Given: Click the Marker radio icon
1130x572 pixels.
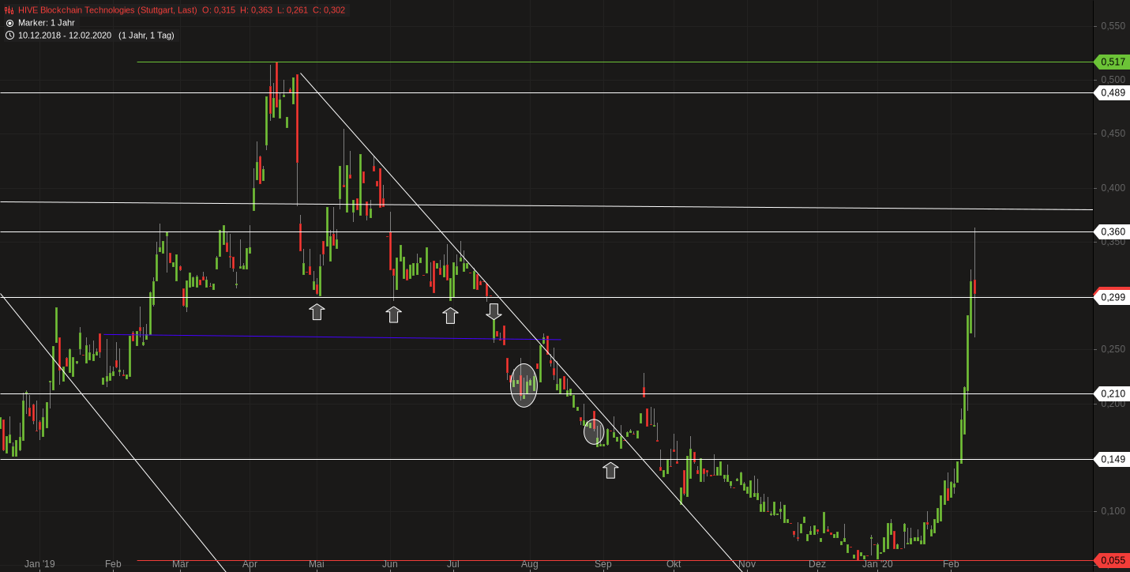Looking at the screenshot, I should point(9,23).
